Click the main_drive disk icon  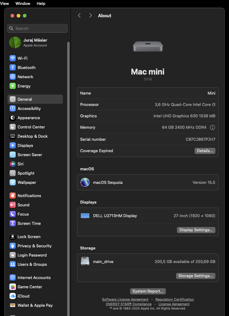85,261
